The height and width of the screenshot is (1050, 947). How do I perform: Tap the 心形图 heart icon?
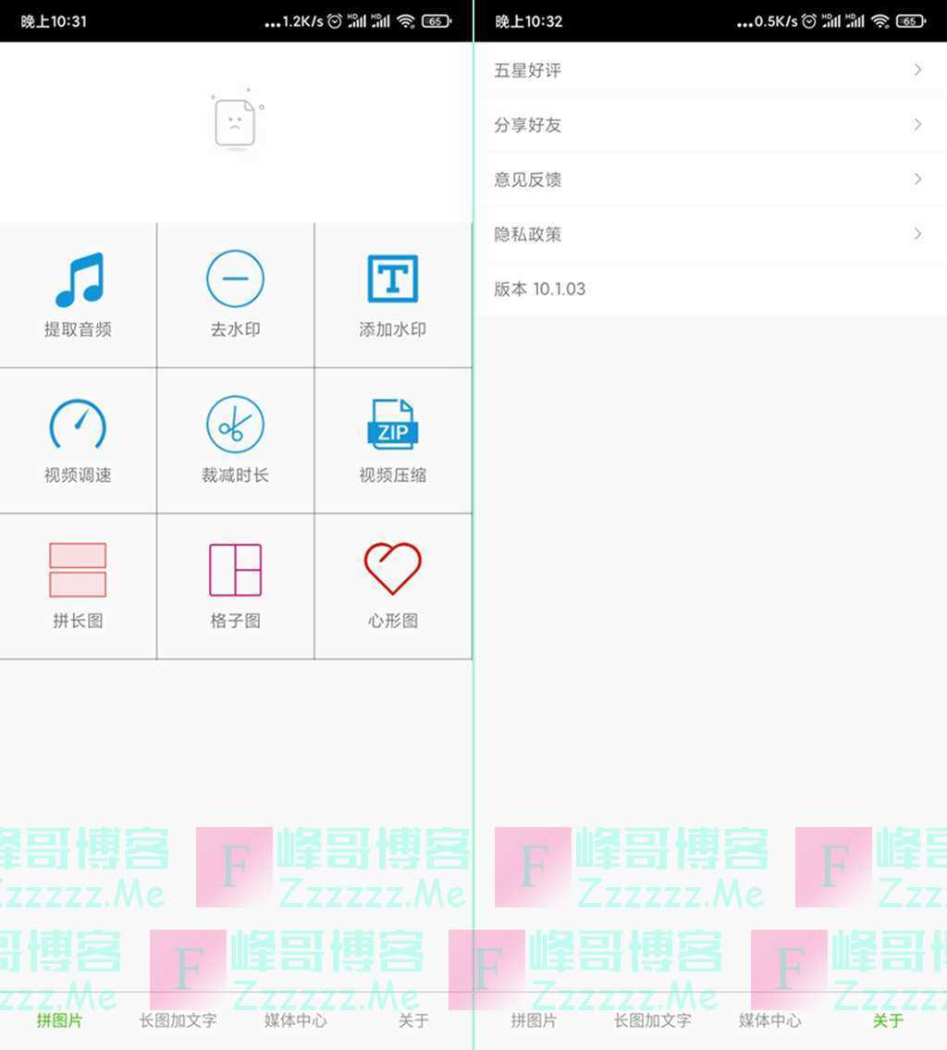tap(392, 569)
